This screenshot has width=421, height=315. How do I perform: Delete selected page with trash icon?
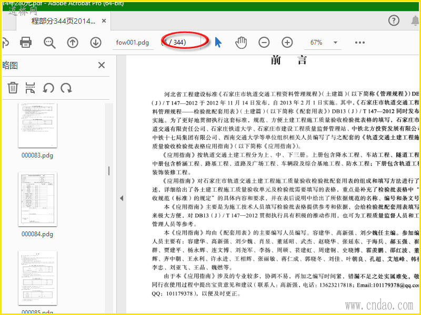coord(13,88)
